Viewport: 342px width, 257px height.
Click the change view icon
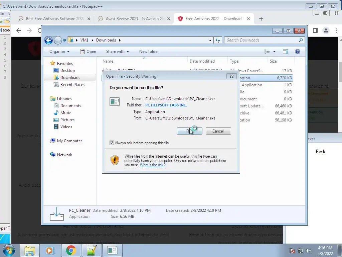pos(267,52)
